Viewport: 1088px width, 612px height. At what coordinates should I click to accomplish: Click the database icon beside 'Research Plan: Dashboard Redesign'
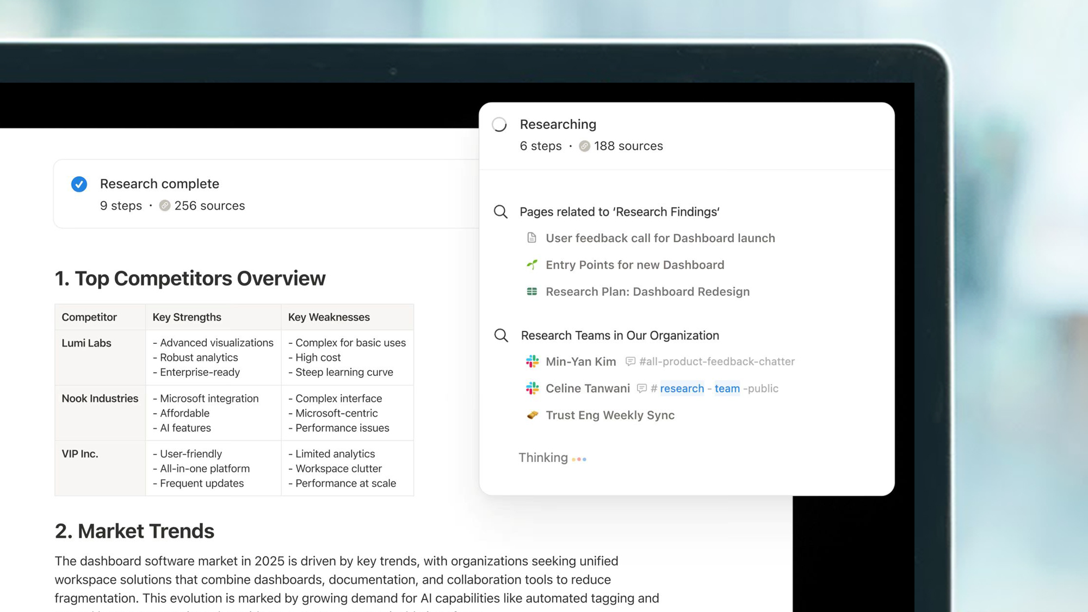pos(533,292)
